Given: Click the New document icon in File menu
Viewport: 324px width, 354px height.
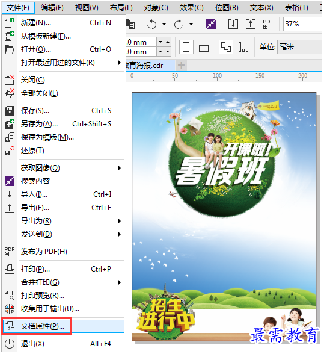Looking at the screenshot, I should coord(10,23).
